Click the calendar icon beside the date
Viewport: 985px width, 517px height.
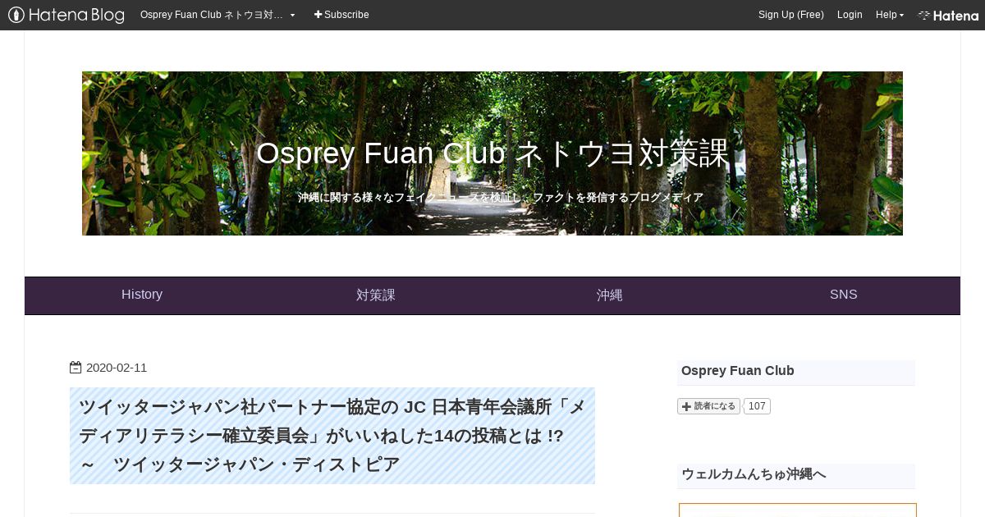76,368
